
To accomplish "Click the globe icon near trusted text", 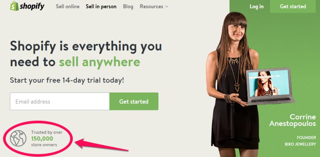I will (18, 138).
